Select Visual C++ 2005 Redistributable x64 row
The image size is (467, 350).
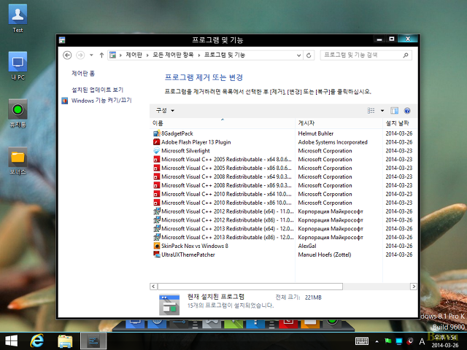tap(283, 160)
